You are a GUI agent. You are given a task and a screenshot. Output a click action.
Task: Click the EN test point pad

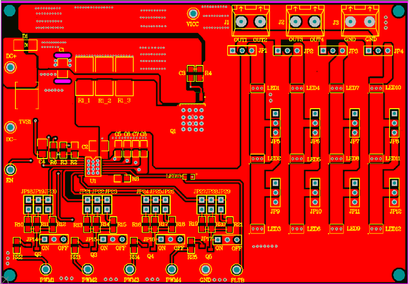[x=10, y=170]
